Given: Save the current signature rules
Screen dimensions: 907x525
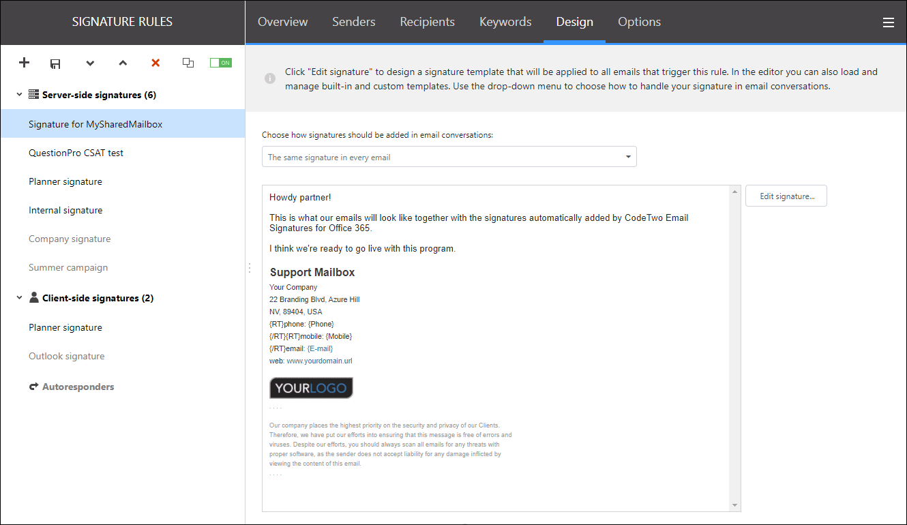Looking at the screenshot, I should tap(55, 63).
